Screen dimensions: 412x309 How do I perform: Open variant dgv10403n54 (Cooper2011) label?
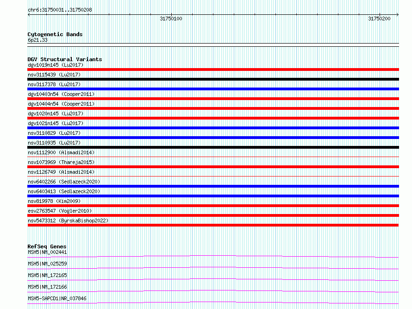(61, 94)
